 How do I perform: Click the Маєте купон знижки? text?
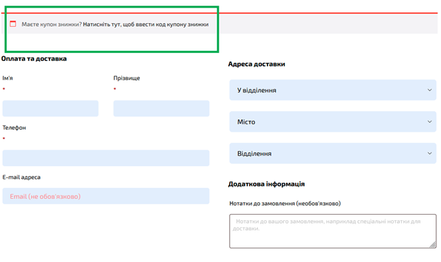click(x=51, y=25)
